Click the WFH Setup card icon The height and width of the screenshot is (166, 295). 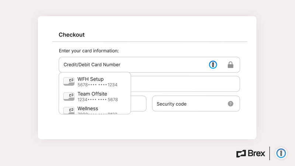(69, 82)
